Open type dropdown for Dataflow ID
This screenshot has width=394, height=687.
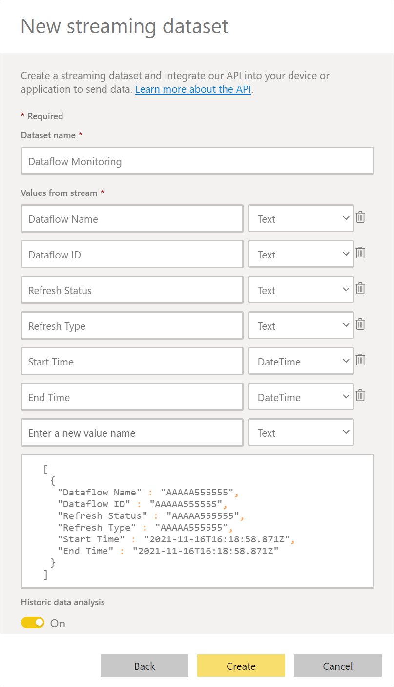(301, 254)
